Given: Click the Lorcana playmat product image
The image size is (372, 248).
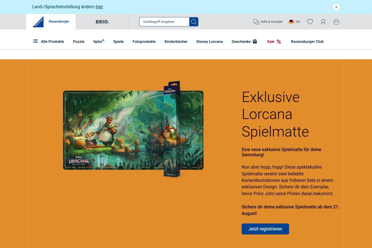Looking at the screenshot, I should [133, 129].
